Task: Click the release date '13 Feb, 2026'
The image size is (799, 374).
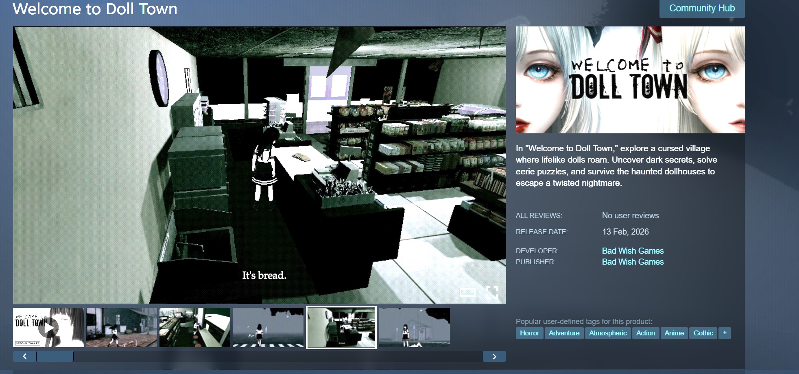Action: [625, 232]
